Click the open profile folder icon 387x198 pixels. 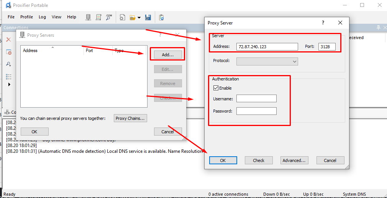(133, 17)
